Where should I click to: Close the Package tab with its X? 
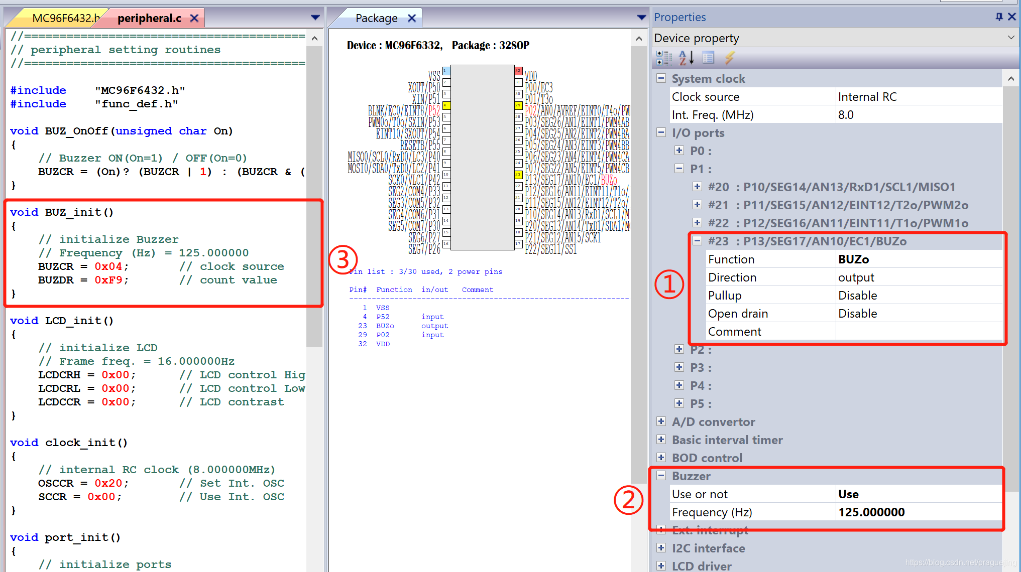click(412, 19)
